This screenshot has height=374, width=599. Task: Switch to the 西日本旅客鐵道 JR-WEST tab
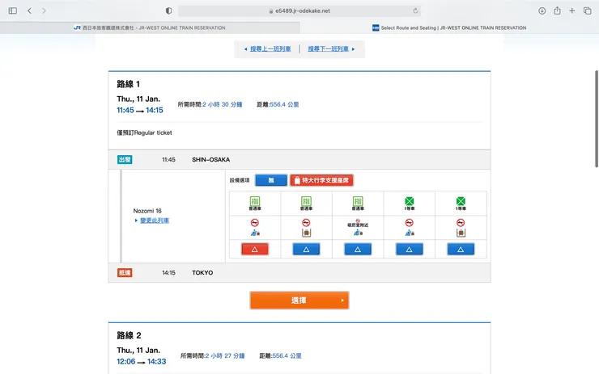(x=150, y=27)
